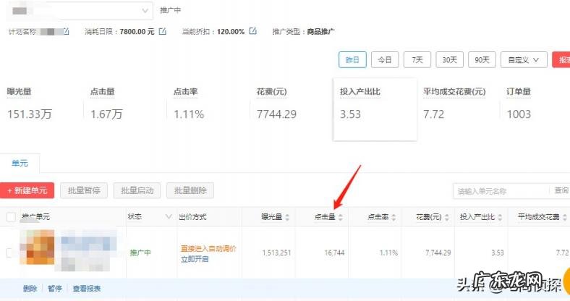570x301 pixels.
Task: Click 批量启动 button
Action: click(x=137, y=190)
